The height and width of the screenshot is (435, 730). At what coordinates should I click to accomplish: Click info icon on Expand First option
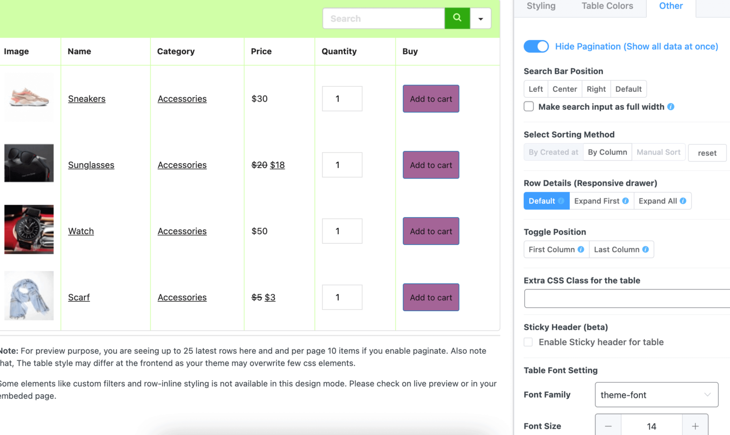pyautogui.click(x=625, y=201)
